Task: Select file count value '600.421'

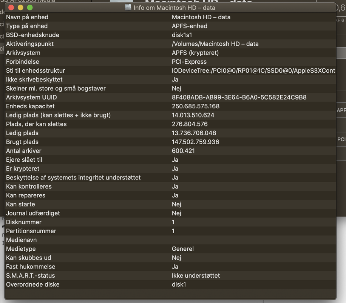Action: [183, 151]
